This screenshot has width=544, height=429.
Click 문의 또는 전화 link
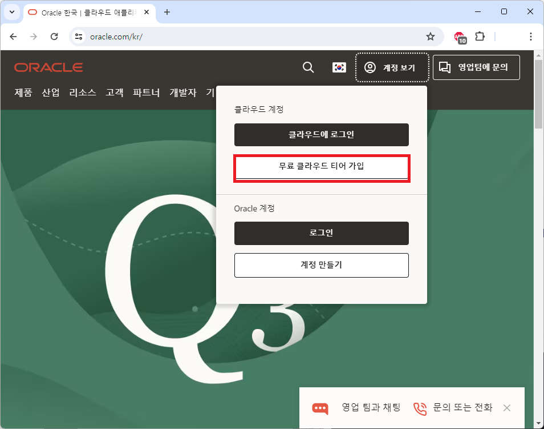(x=462, y=407)
